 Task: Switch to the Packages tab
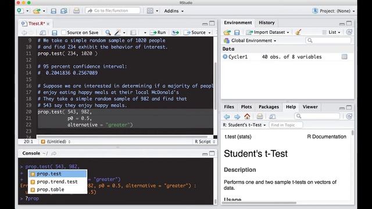click(x=269, y=107)
